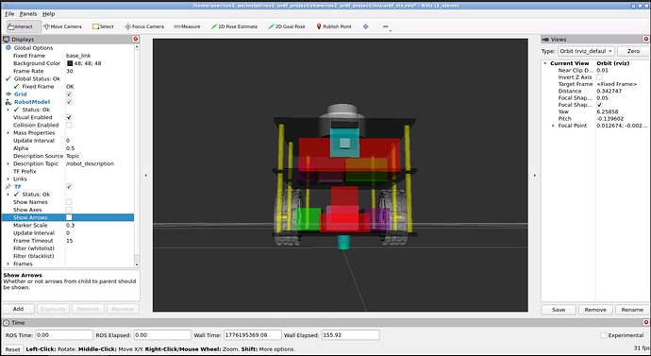Expand Mass Properties
Screen dimensions: 651x356
tap(8, 133)
